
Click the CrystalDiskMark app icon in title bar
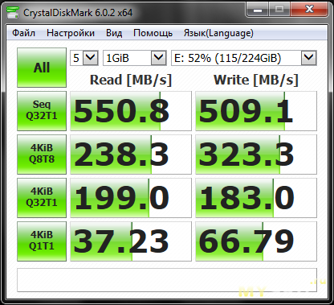click(x=13, y=13)
